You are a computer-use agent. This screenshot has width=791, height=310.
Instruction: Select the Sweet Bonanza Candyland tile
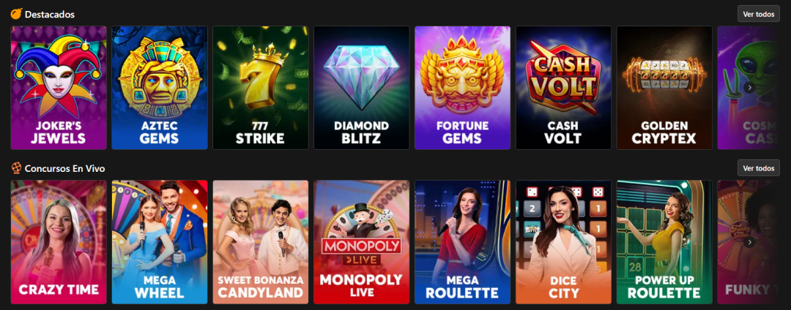(260, 242)
